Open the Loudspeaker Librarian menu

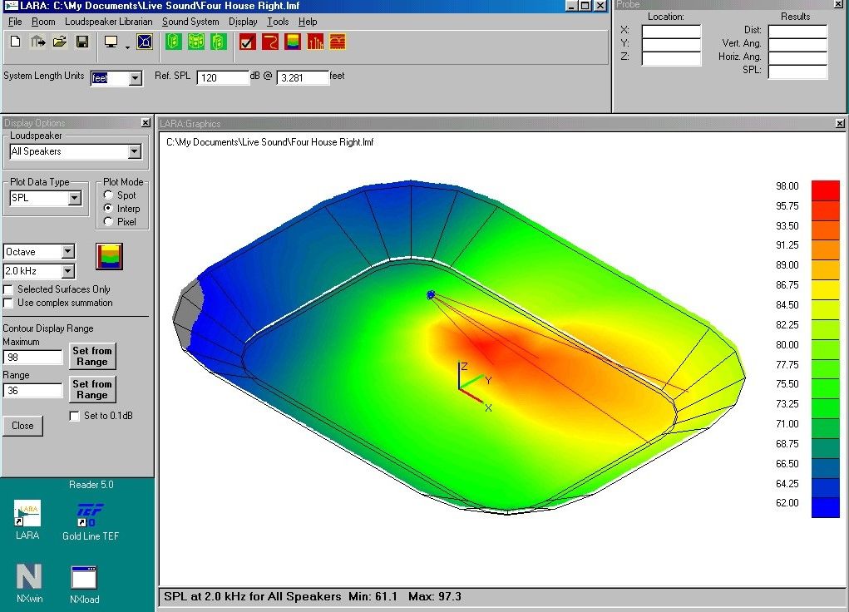(x=108, y=22)
